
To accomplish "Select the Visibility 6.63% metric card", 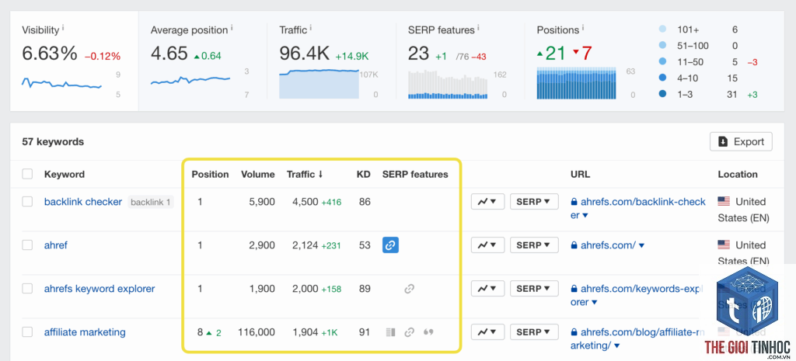I will (x=74, y=61).
